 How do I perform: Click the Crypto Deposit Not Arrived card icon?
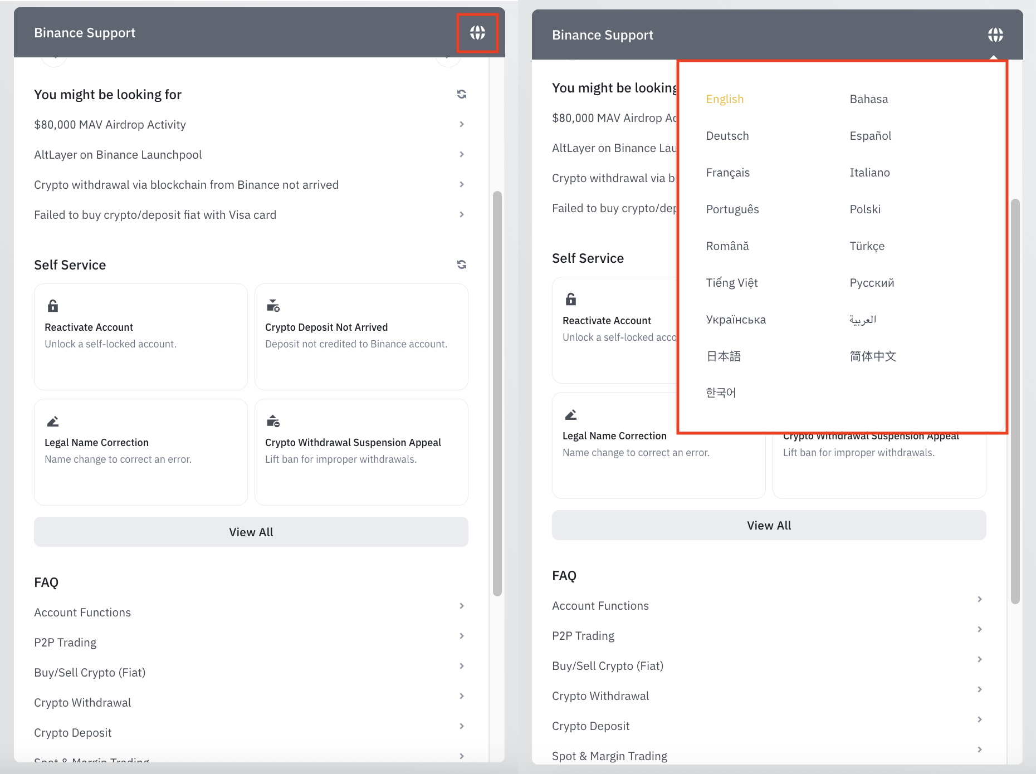coord(273,306)
